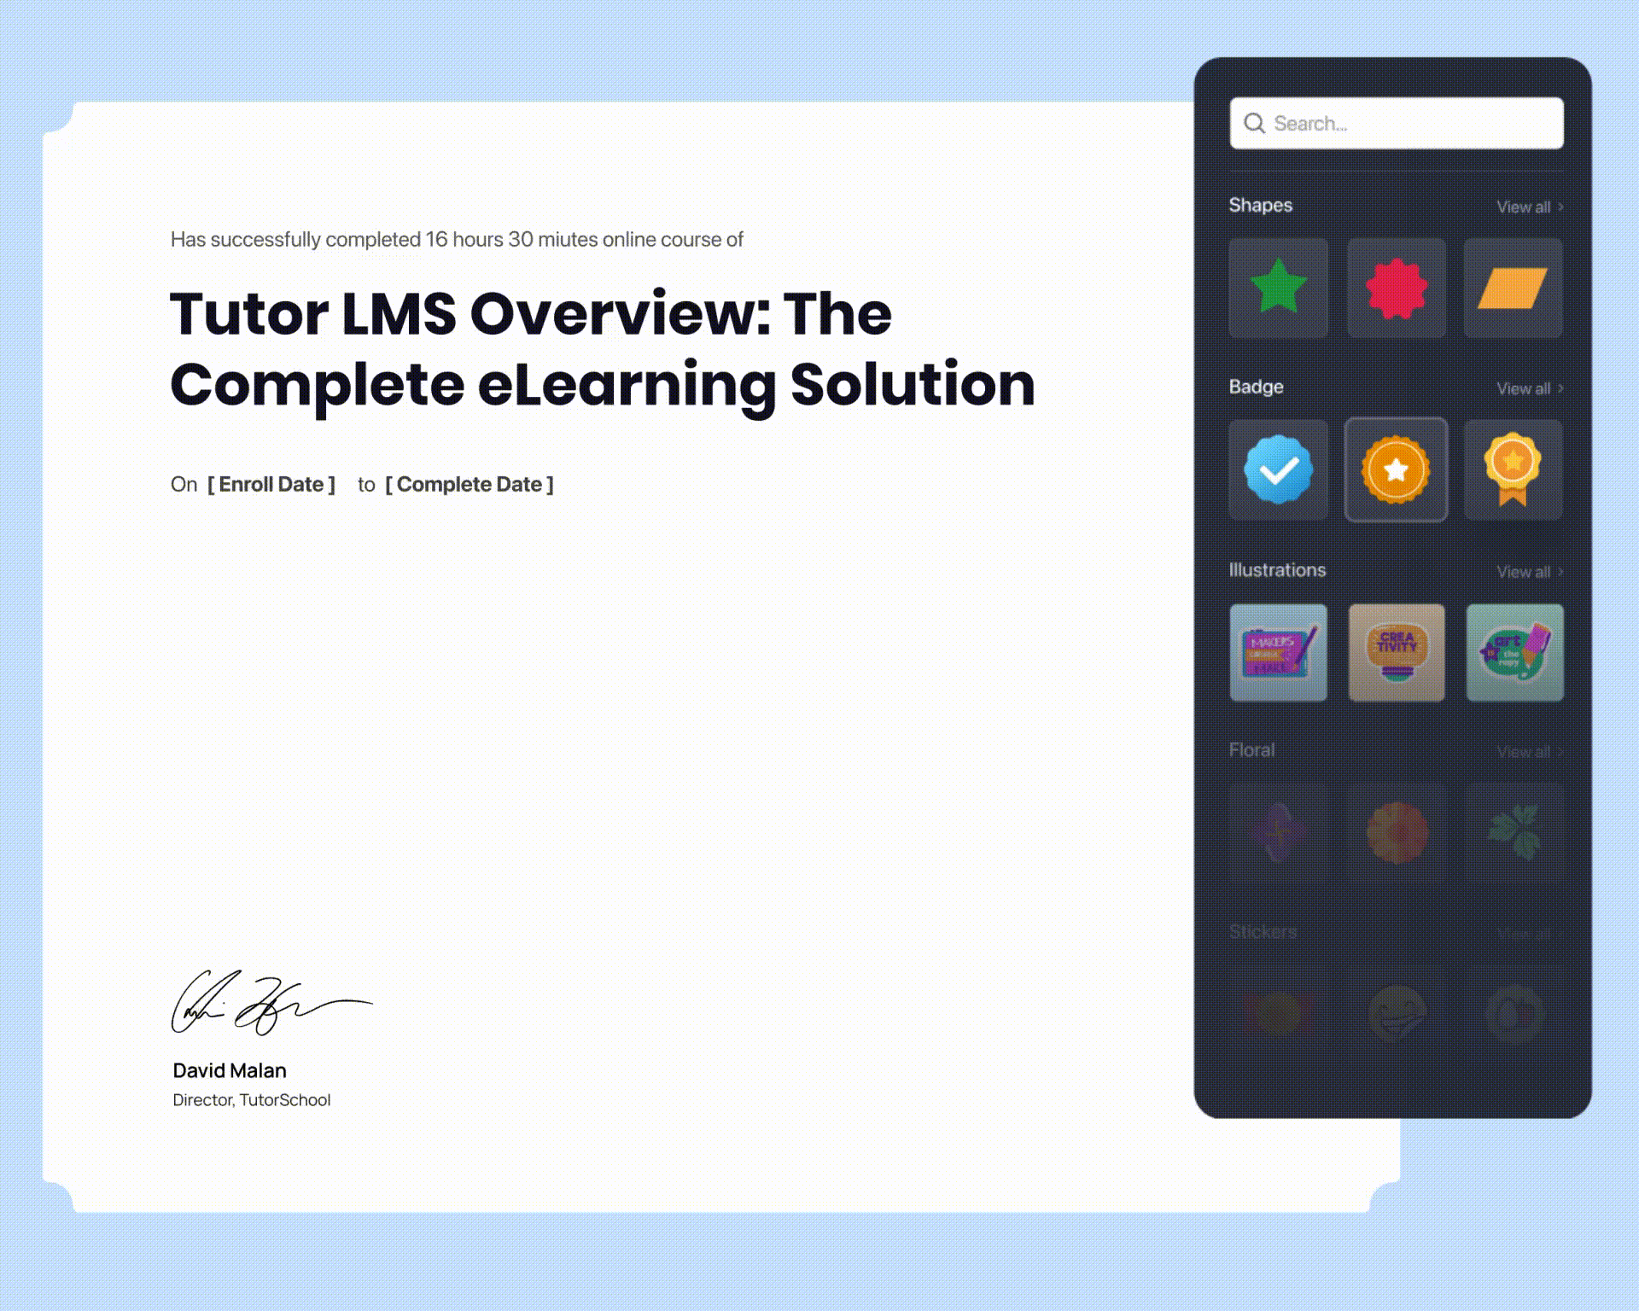The image size is (1639, 1311).
Task: Click the Floral section header
Action: 1252,749
